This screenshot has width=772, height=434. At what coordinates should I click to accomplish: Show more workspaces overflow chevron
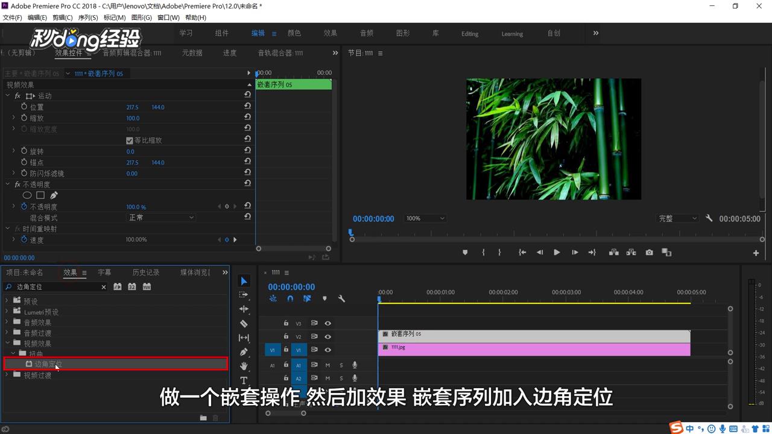coord(596,33)
